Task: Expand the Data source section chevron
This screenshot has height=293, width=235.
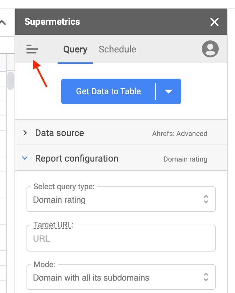Action: tap(25, 133)
